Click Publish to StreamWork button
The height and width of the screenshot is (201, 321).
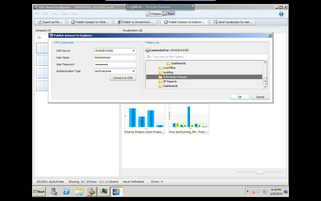[x=135, y=22]
